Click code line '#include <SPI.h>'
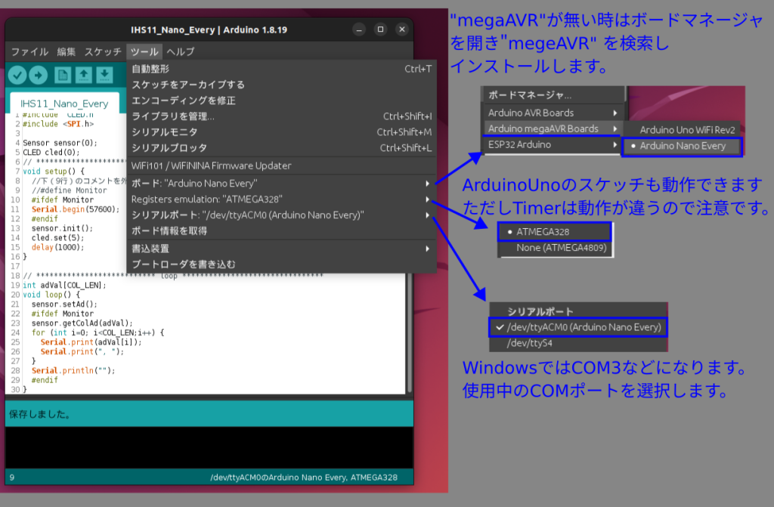Image resolution: width=774 pixels, height=507 pixels. tap(58, 124)
